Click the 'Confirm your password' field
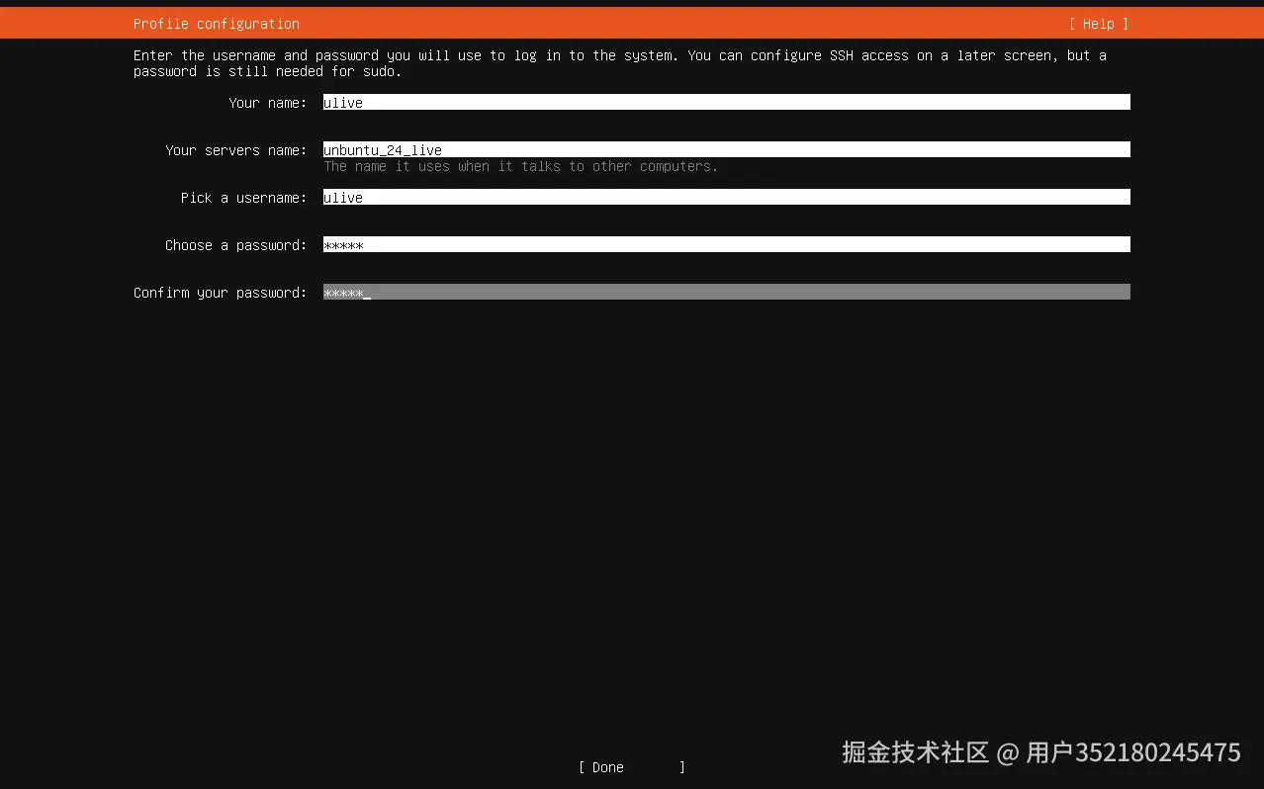 click(726, 292)
